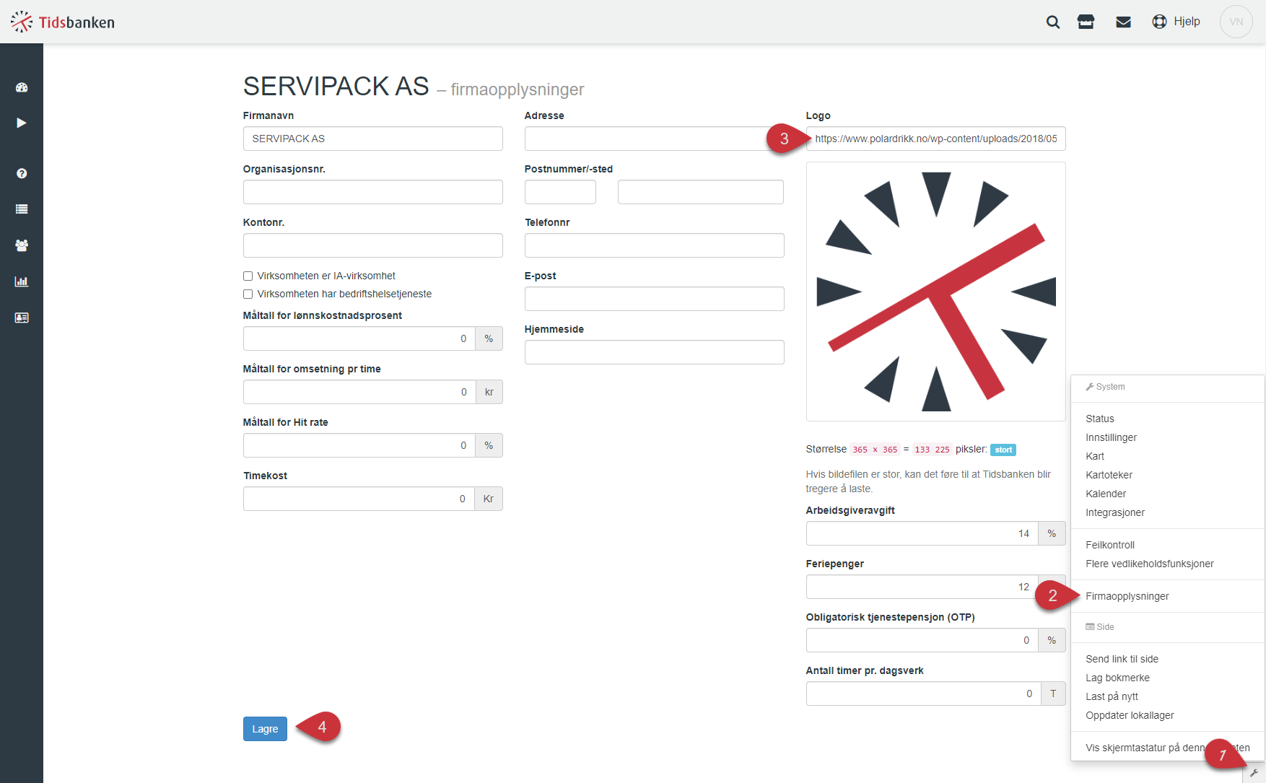This screenshot has width=1266, height=783.
Task: Click the '133 225' pixel count text
Action: pos(932,450)
